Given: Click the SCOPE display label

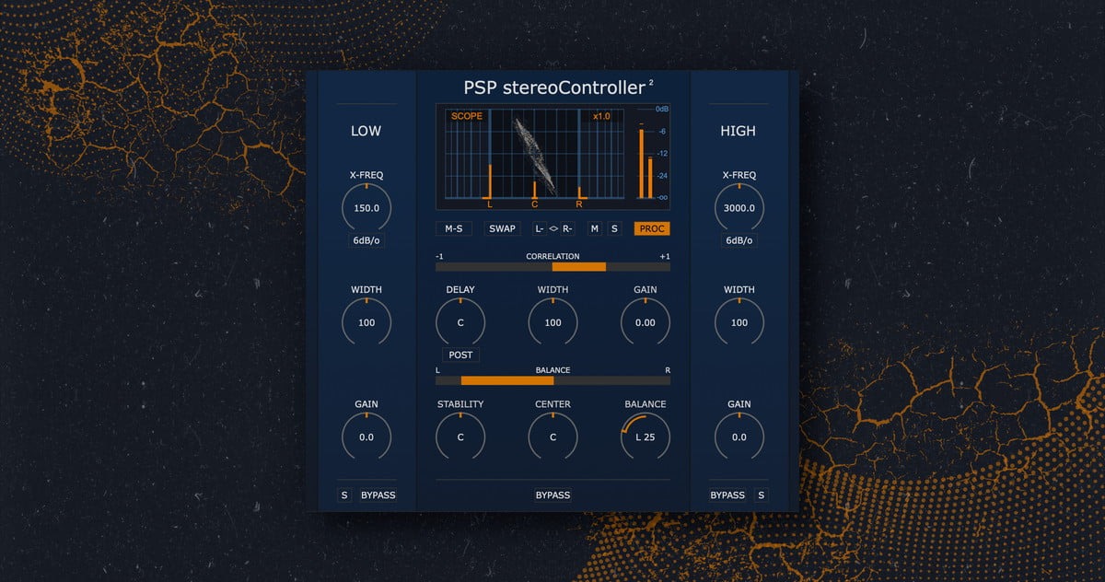Looking at the screenshot, I should tap(468, 116).
